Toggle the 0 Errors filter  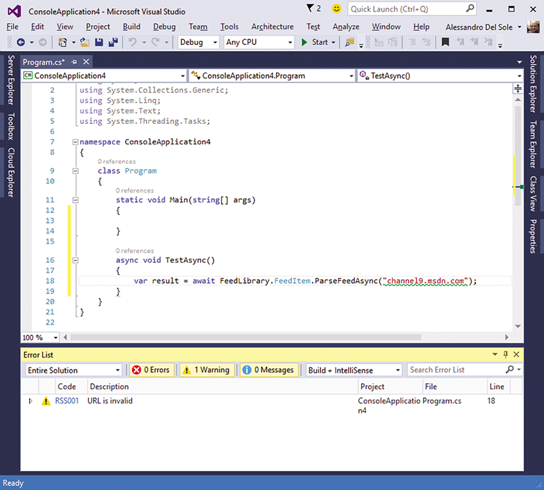(x=151, y=370)
